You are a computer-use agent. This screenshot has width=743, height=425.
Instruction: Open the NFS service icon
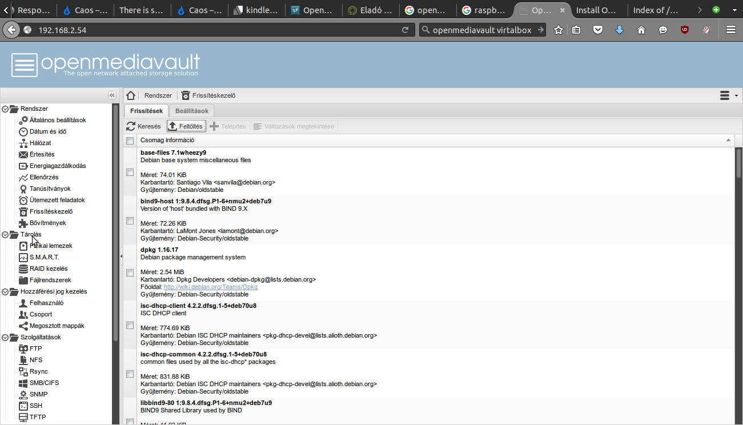pos(23,360)
